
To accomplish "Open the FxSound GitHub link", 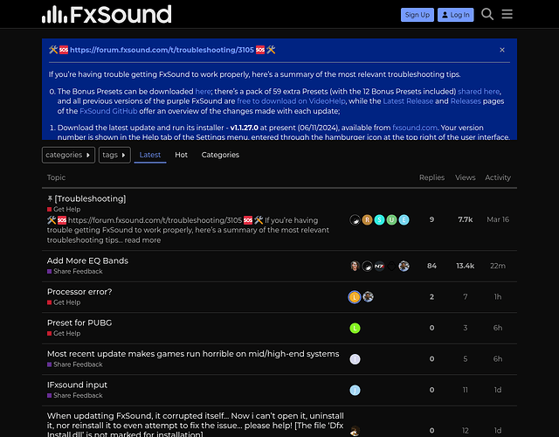I will [x=108, y=111].
